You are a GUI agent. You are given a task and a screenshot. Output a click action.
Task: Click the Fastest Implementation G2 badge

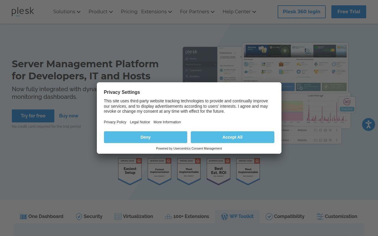click(x=159, y=171)
